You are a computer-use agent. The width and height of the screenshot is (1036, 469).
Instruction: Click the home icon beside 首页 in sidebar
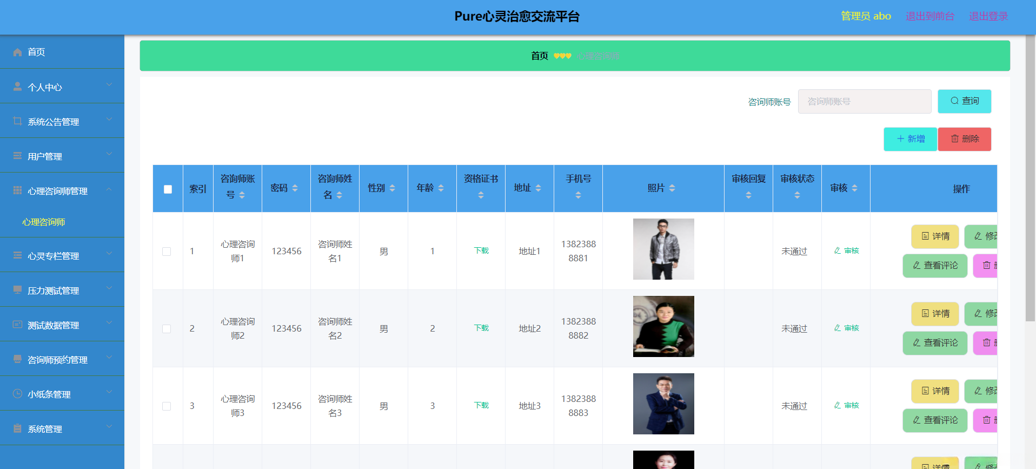[17, 52]
